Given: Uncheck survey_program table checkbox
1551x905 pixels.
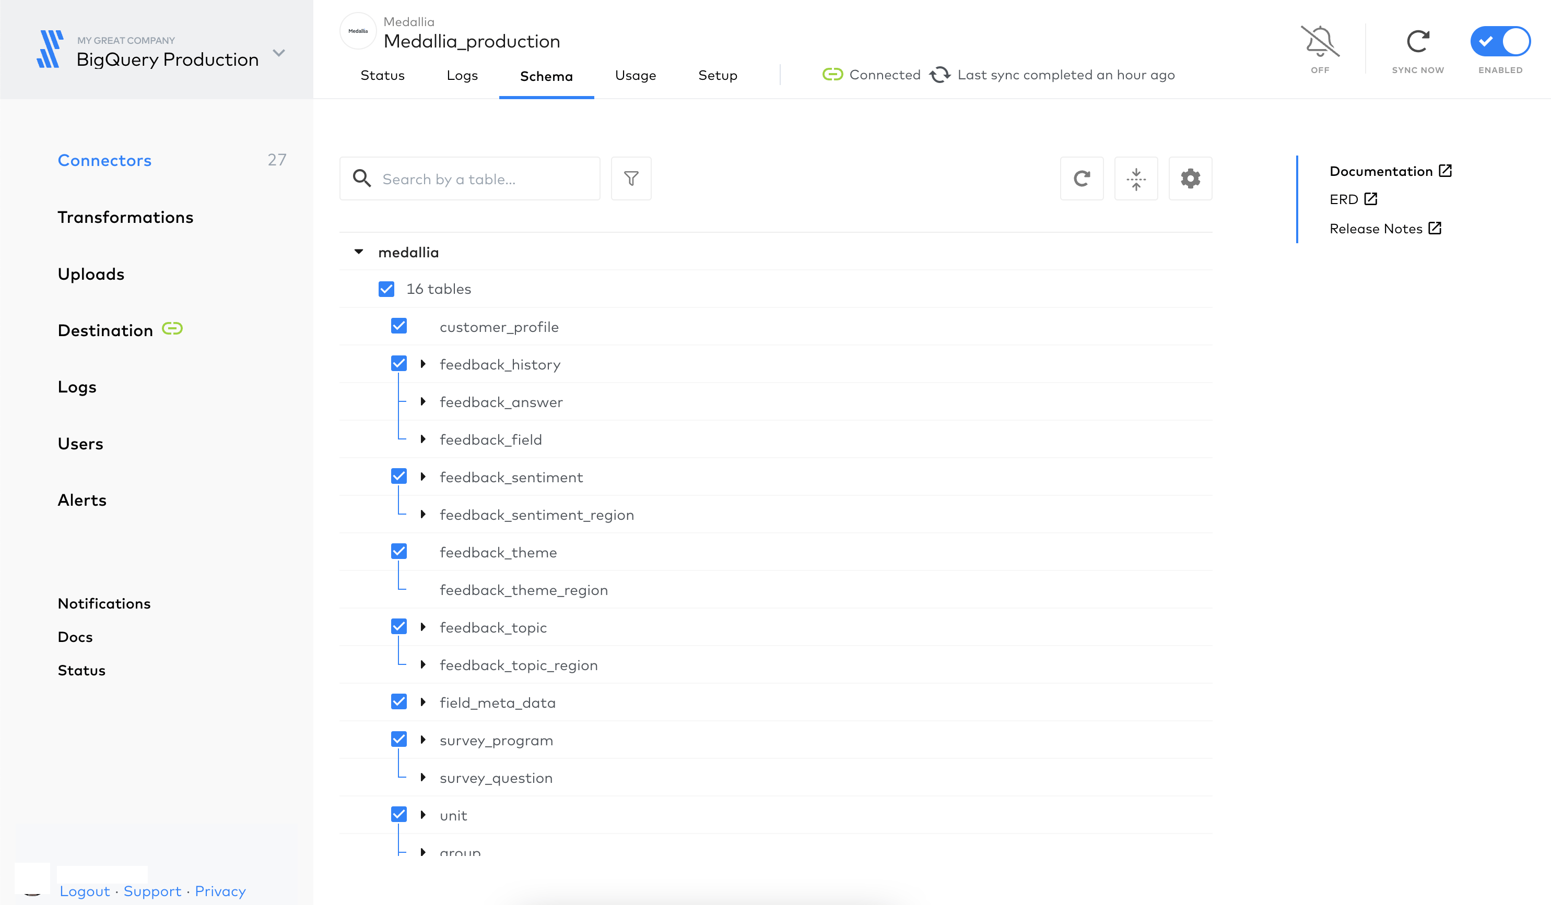Looking at the screenshot, I should [399, 739].
